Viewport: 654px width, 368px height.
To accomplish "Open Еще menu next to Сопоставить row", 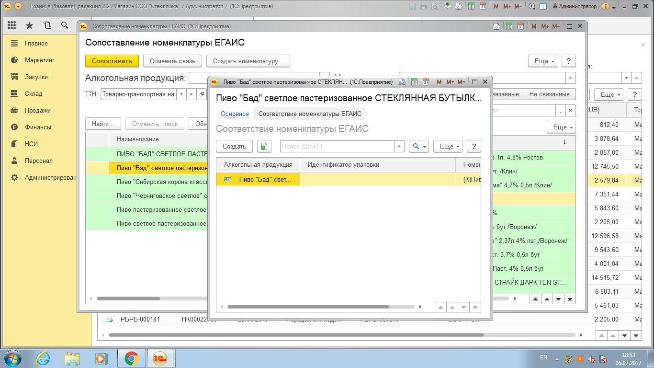I will tap(542, 61).
